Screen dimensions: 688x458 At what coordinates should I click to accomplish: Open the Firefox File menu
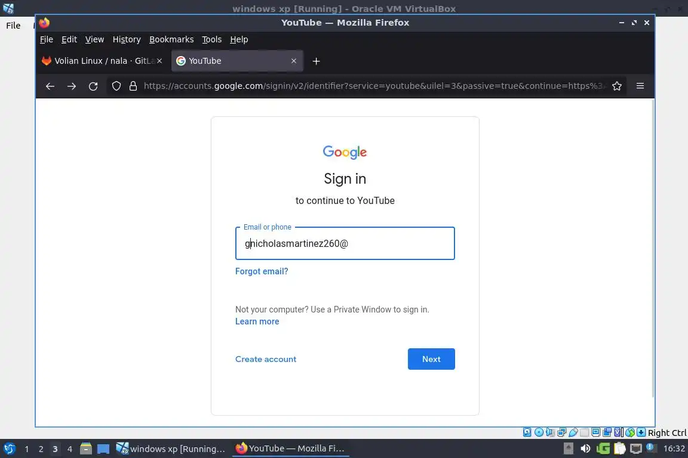pyautogui.click(x=47, y=39)
